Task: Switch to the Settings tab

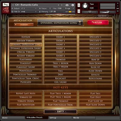Action: pos(60,118)
